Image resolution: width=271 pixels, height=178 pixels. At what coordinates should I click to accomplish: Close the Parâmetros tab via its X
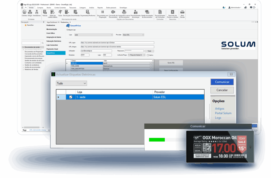[70, 22]
